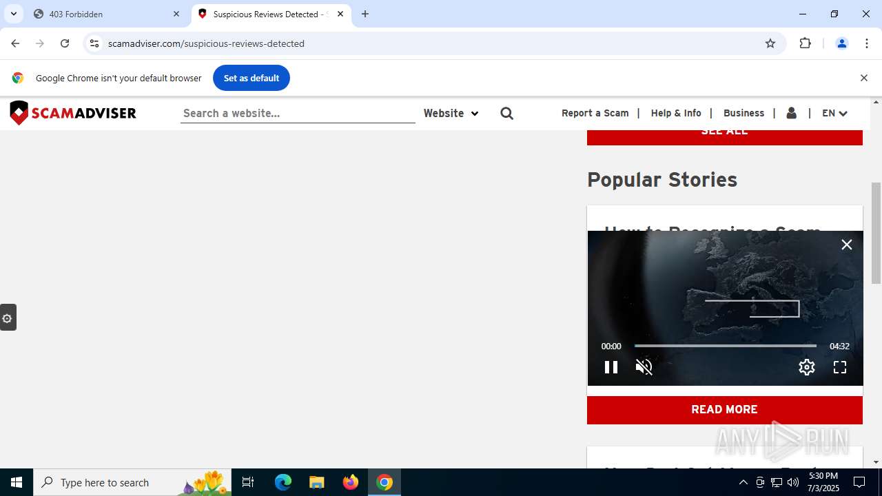Open the side settings gear widget

pyautogui.click(x=8, y=318)
